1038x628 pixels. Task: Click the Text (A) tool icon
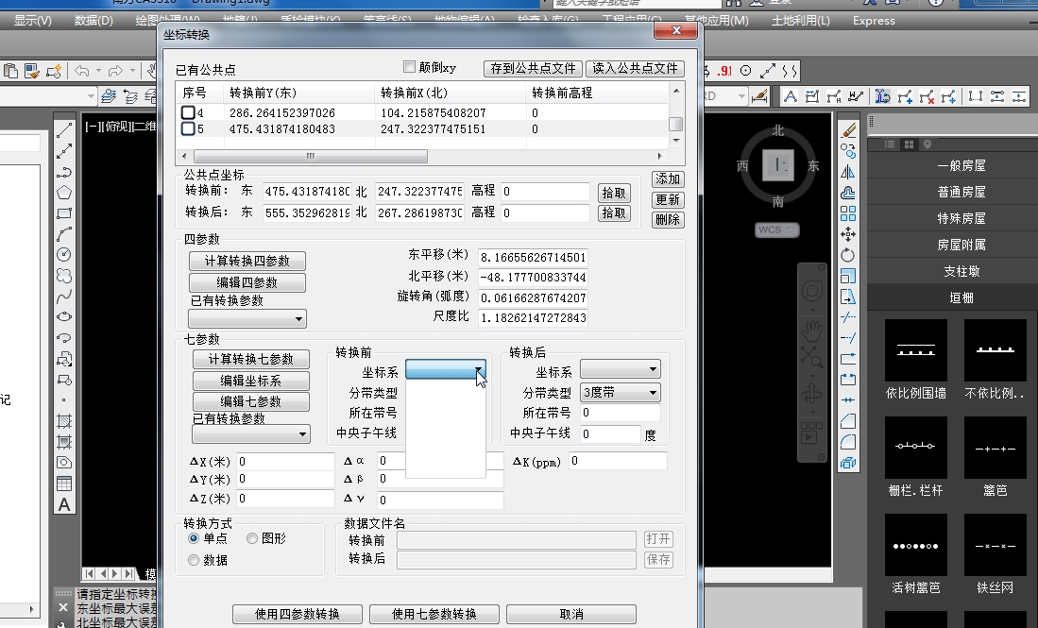pyautogui.click(x=64, y=504)
